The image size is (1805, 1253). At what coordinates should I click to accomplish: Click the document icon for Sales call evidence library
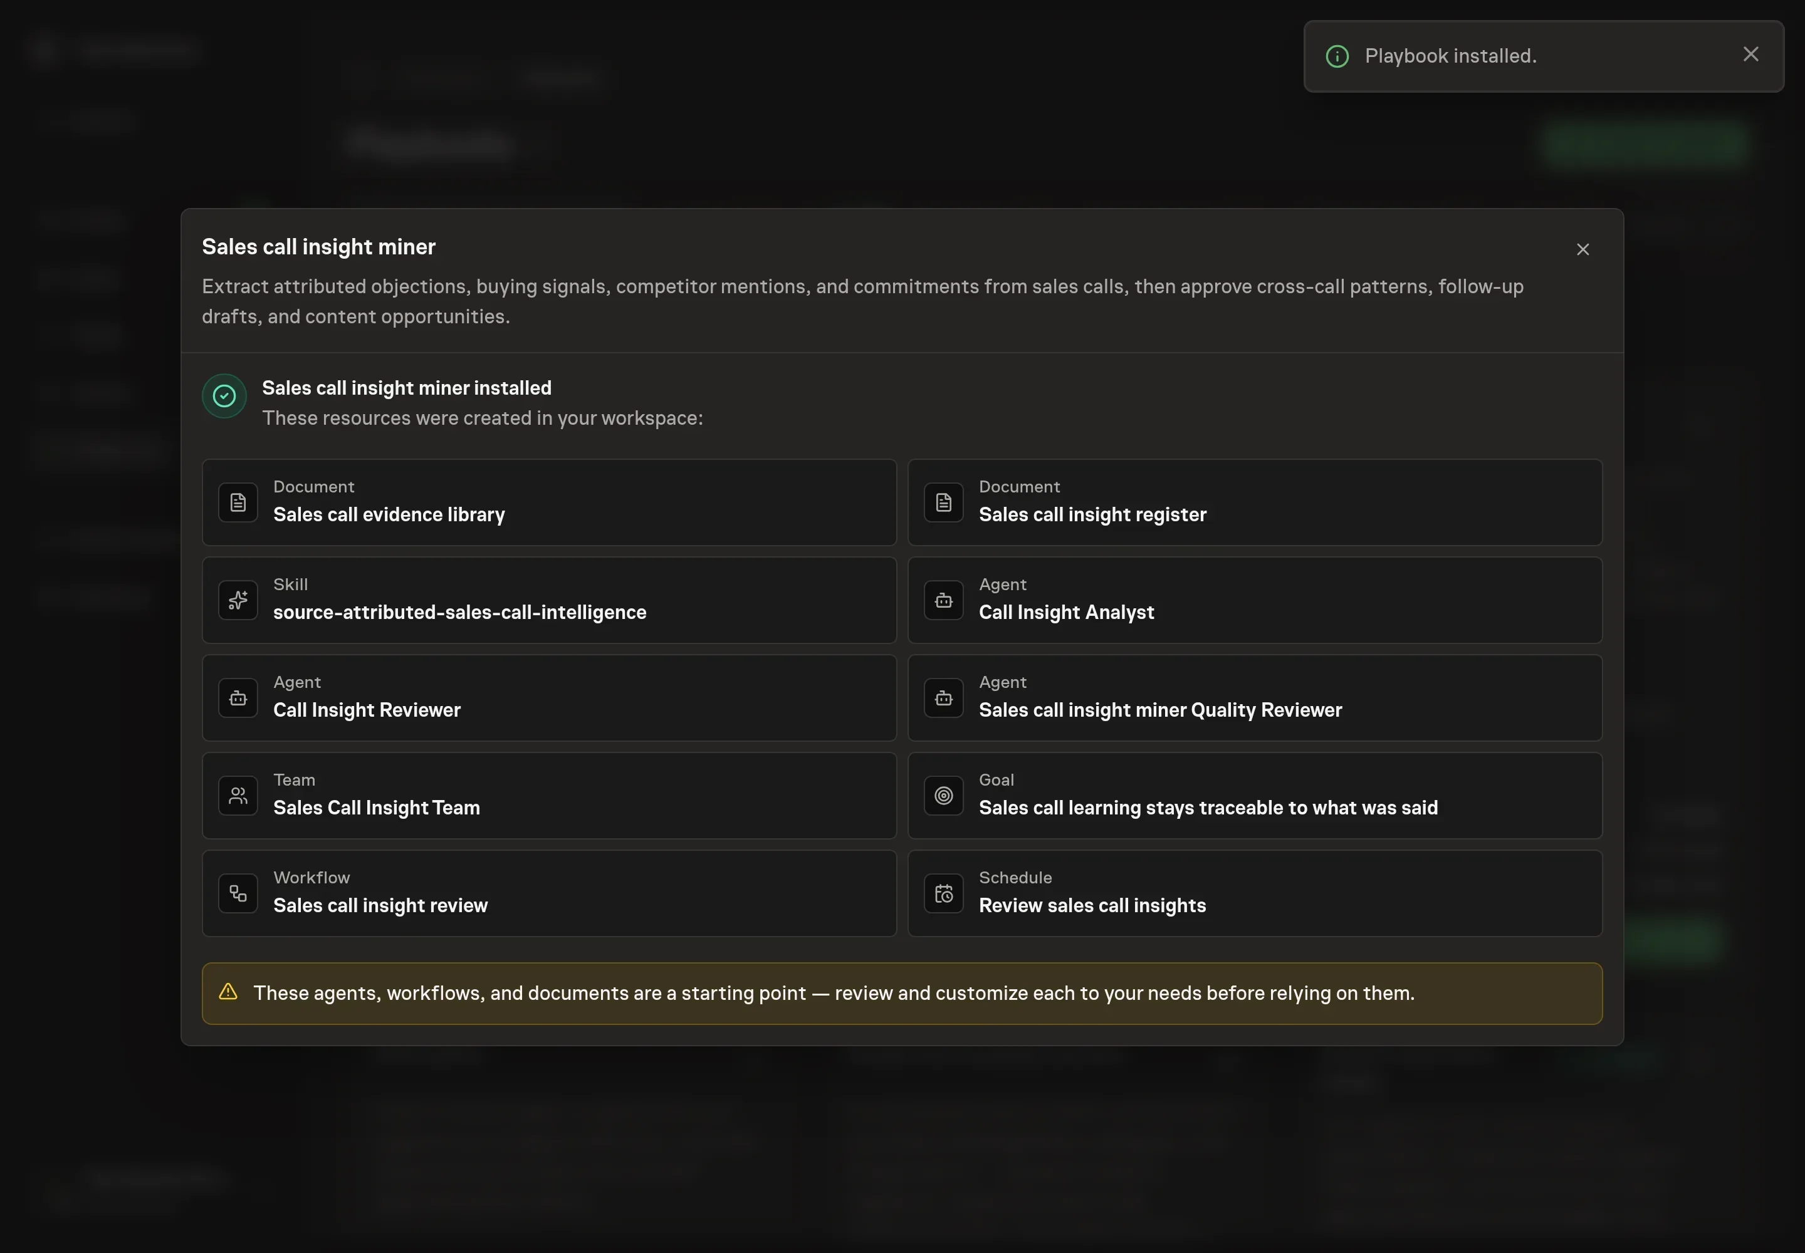click(x=238, y=502)
